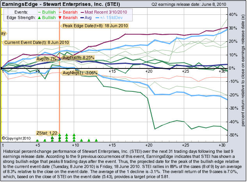Image resolution: width=247 pixels, height=182 pixels.
Task: Click the -50% label on the y-axis
Action: [x=233, y=135]
